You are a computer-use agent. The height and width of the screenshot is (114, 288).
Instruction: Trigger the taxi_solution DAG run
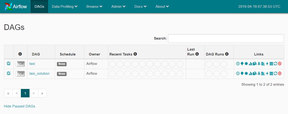[x=238, y=74]
